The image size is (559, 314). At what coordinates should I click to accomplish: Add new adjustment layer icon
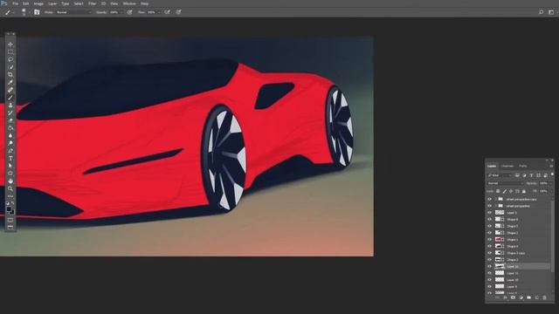(521, 297)
